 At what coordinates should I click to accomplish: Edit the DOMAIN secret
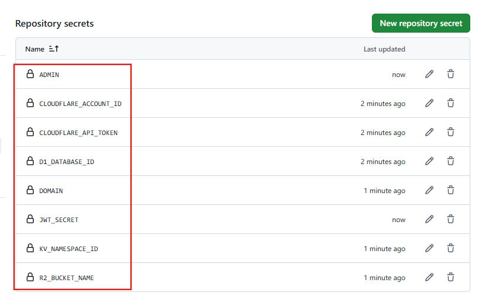pyautogui.click(x=429, y=190)
